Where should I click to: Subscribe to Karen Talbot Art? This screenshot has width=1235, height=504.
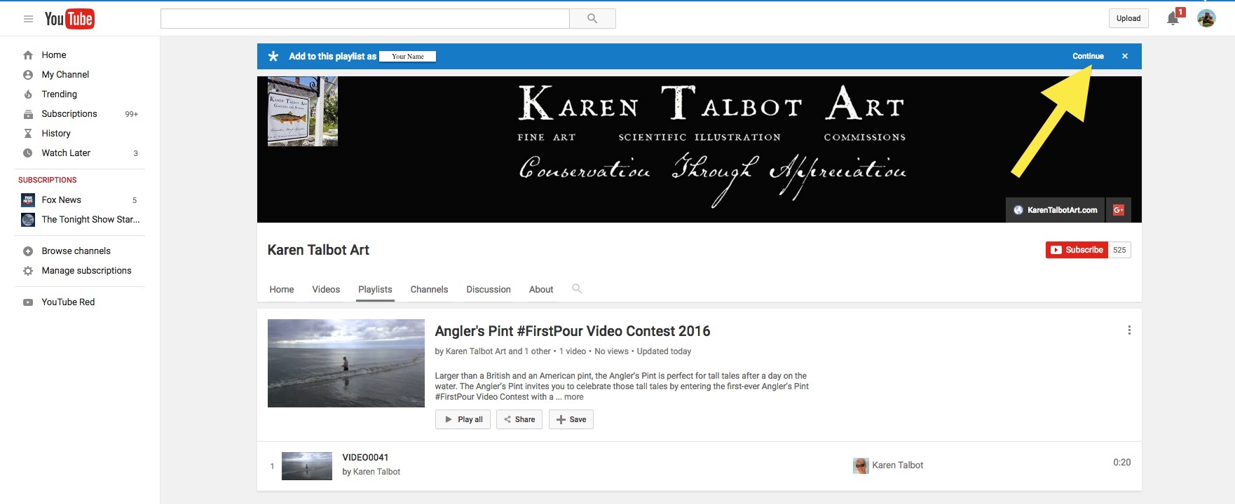coord(1077,250)
